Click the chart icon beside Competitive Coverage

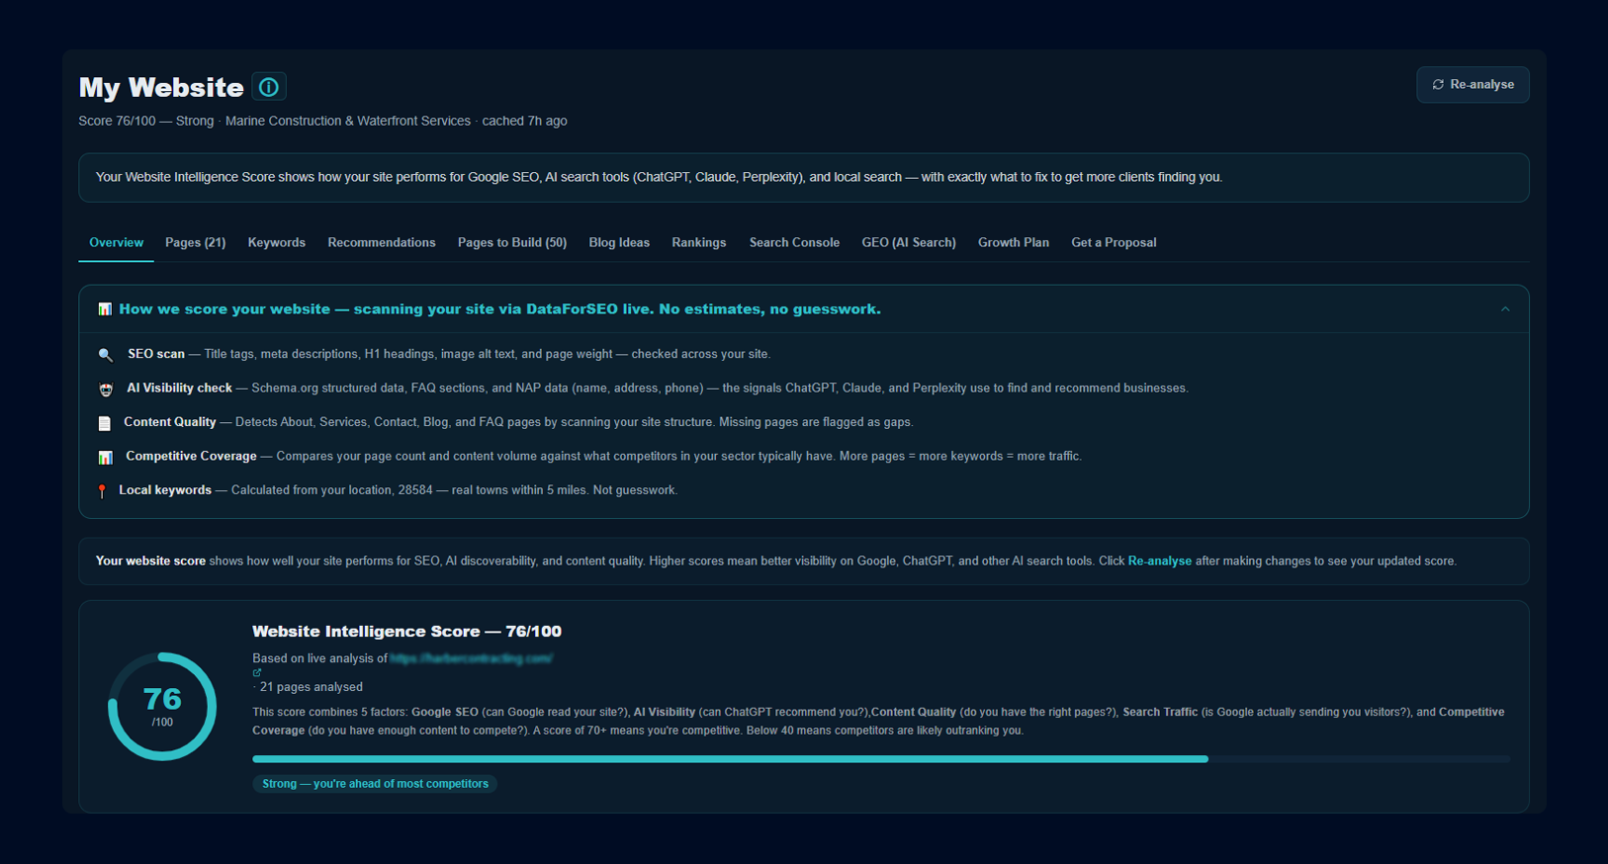(106, 458)
